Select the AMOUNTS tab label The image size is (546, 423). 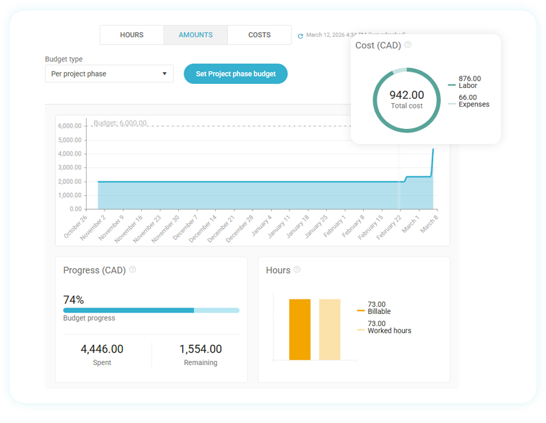coord(195,35)
